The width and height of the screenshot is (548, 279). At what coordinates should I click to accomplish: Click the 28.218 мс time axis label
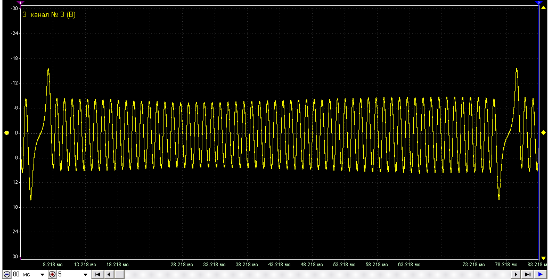point(182,265)
